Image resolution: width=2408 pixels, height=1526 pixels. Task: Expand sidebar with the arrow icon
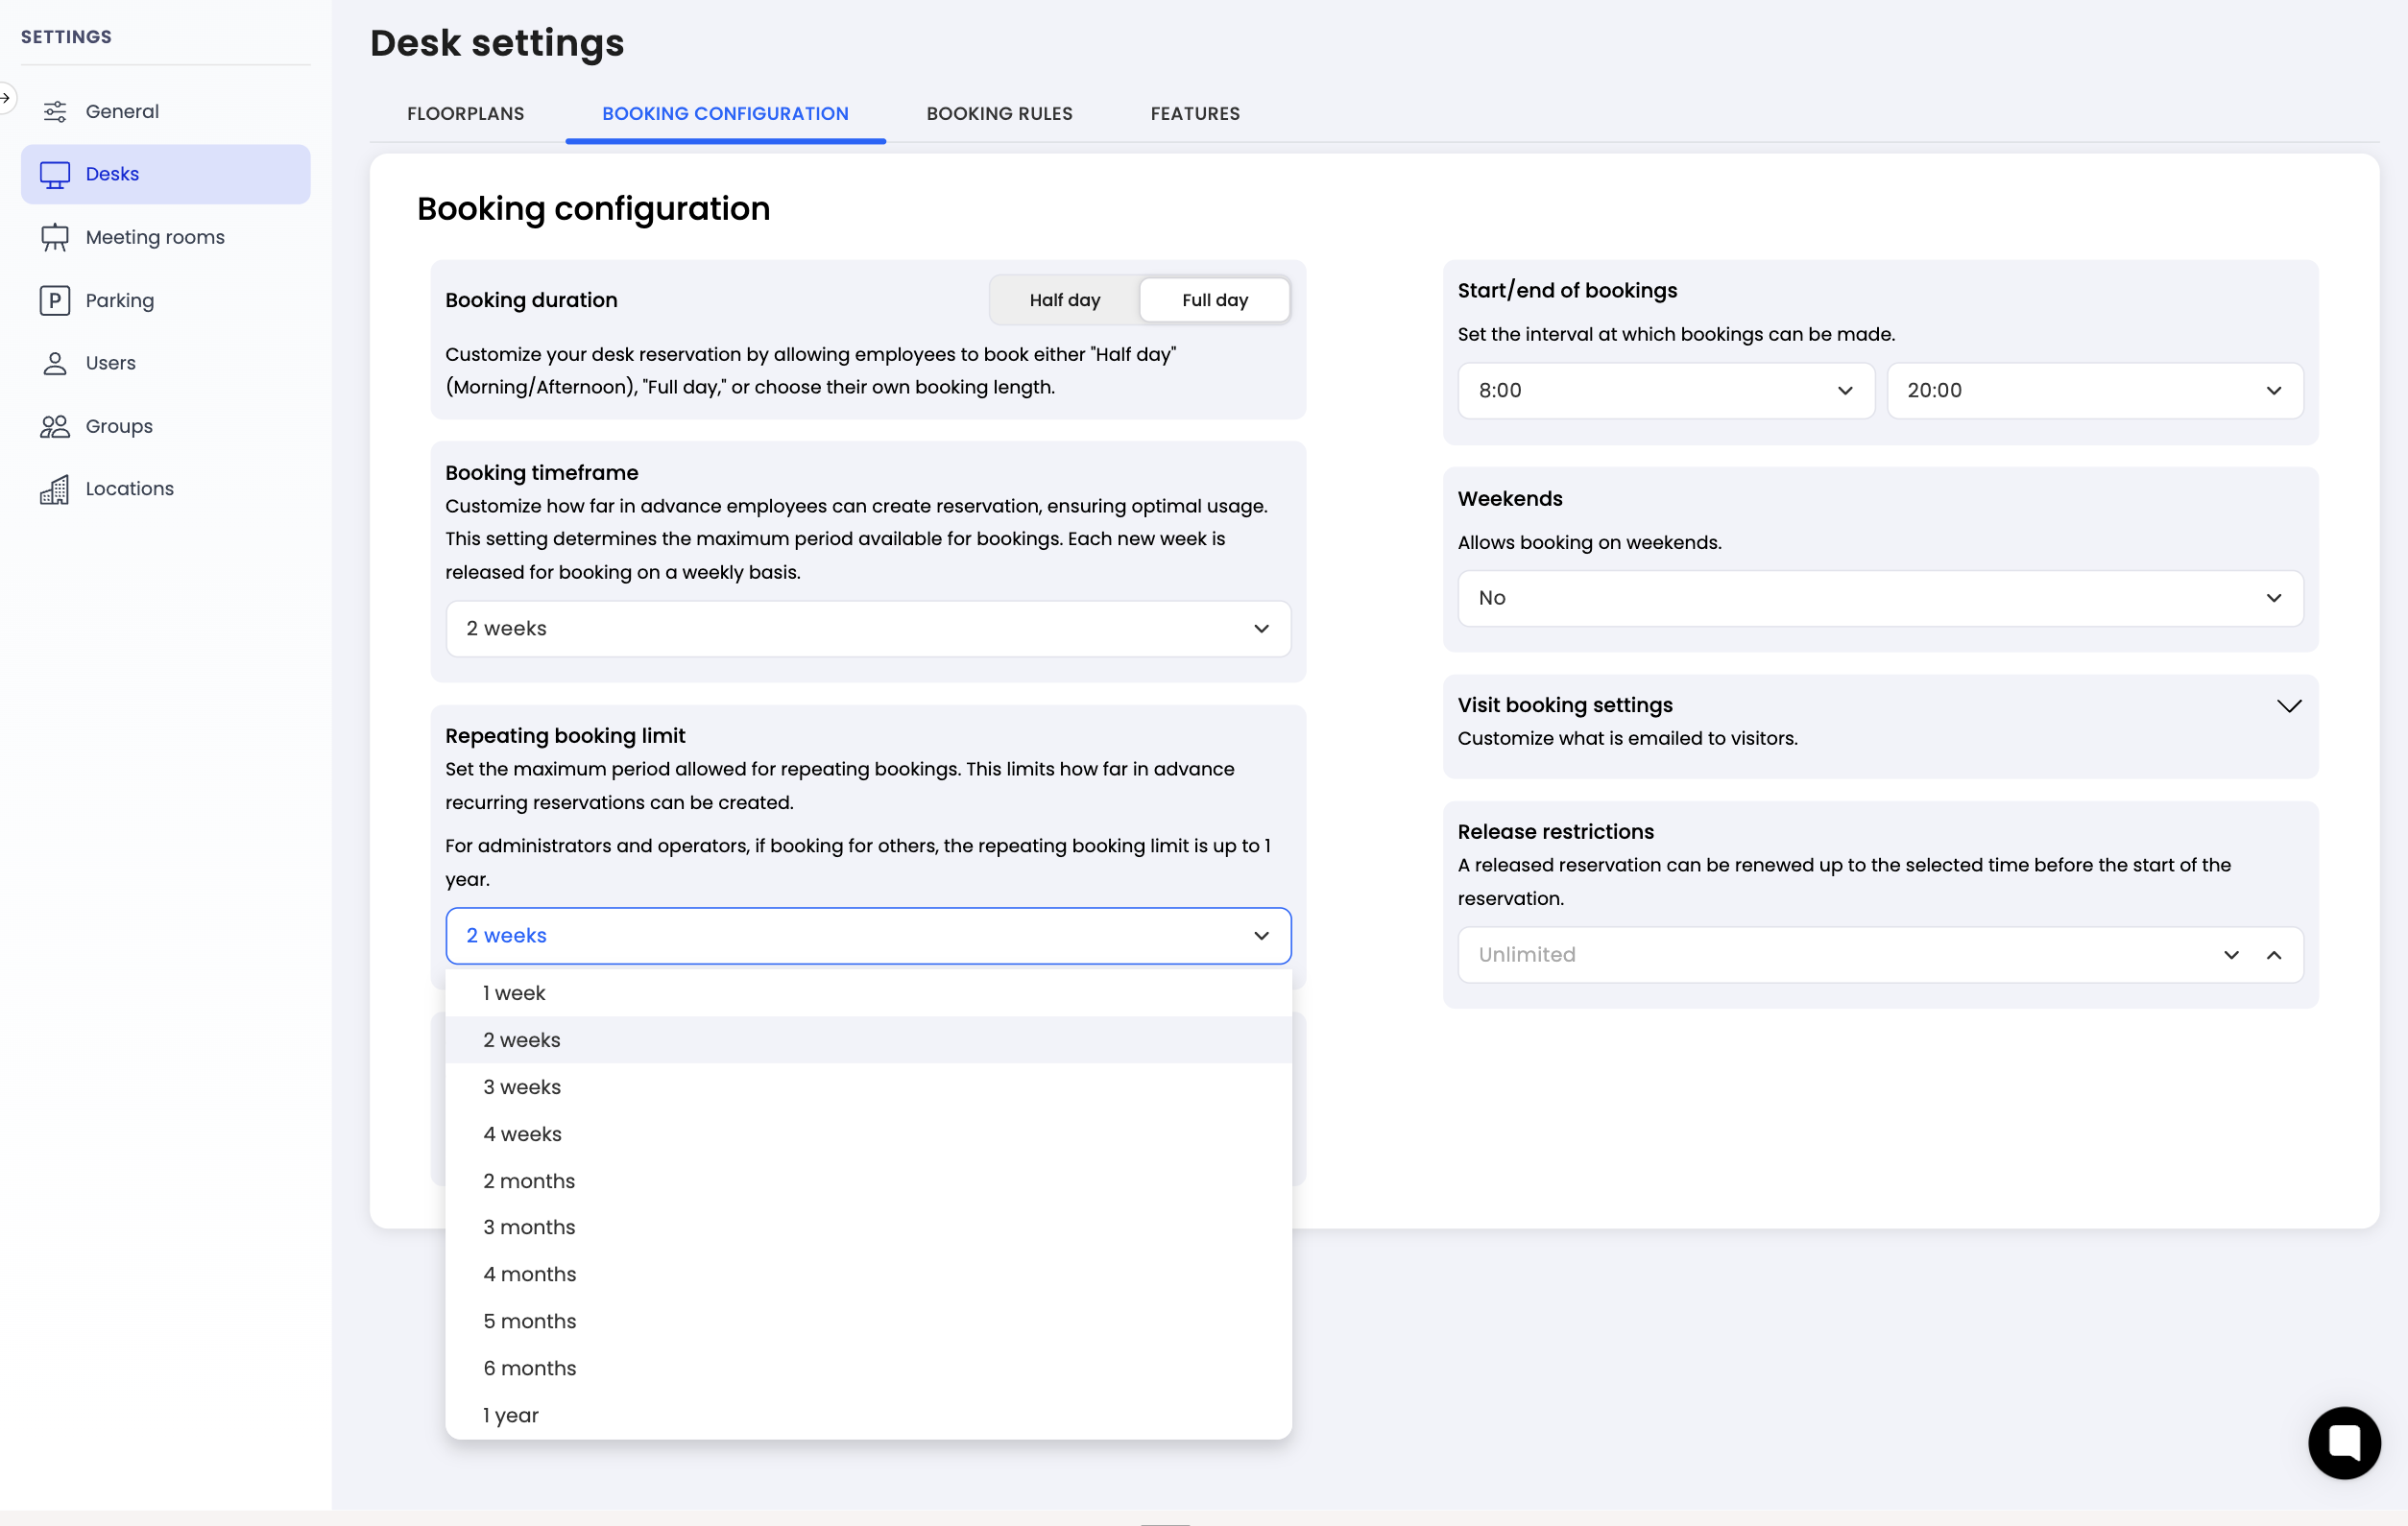(x=6, y=98)
